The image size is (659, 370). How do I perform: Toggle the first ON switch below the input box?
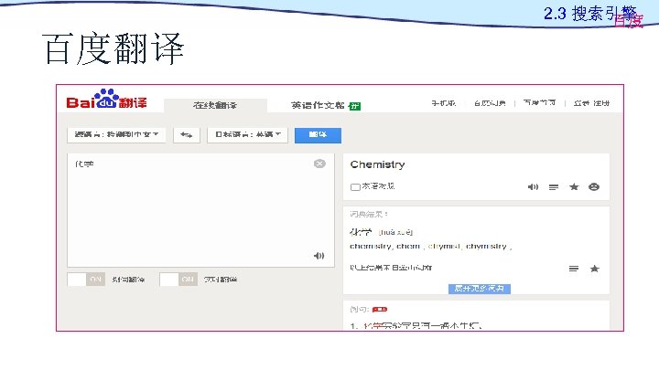[86, 280]
